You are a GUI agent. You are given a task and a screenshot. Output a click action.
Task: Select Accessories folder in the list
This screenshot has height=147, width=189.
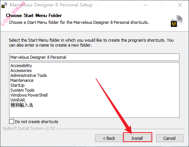point(21,70)
